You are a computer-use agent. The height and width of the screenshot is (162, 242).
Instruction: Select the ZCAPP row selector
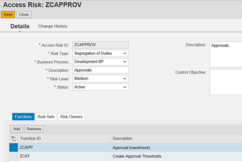(13, 147)
